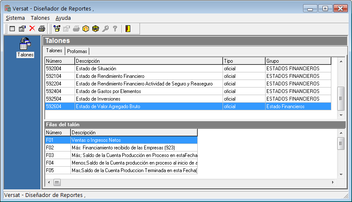The height and width of the screenshot is (202, 352).
Task: Select row F04 Menos;Saldo de la Cuenta producción
Action: tap(121, 163)
